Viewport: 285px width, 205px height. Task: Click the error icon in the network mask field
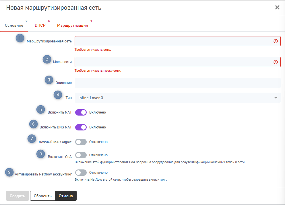click(x=276, y=62)
